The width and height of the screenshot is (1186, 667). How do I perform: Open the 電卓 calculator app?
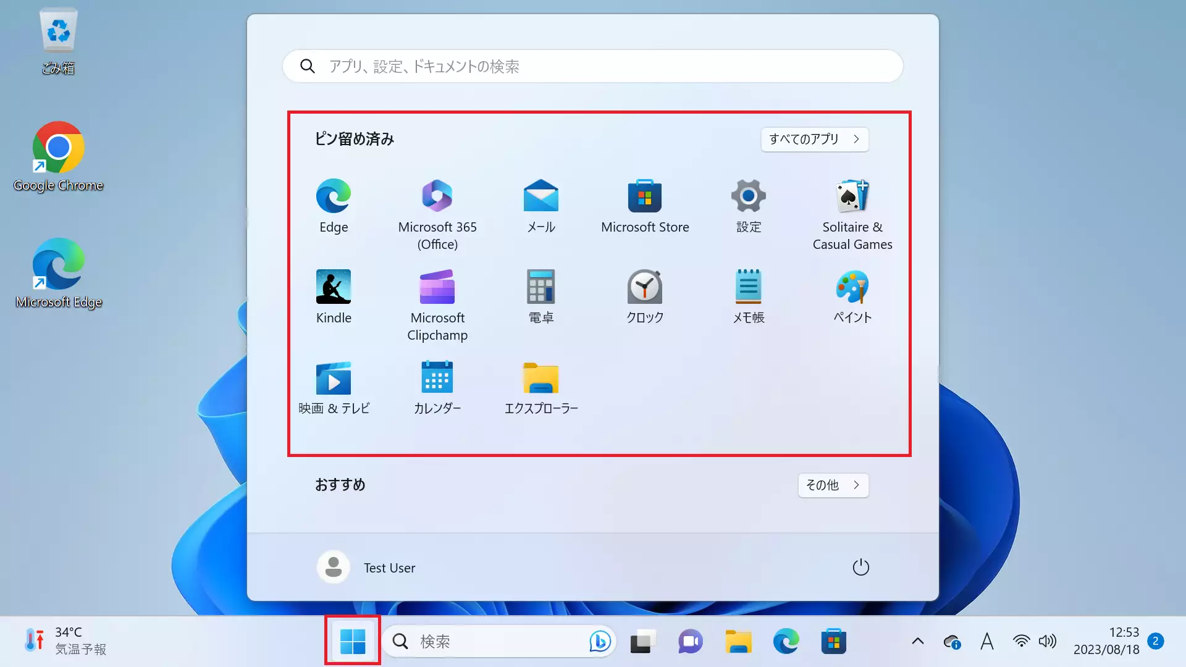pyautogui.click(x=541, y=297)
